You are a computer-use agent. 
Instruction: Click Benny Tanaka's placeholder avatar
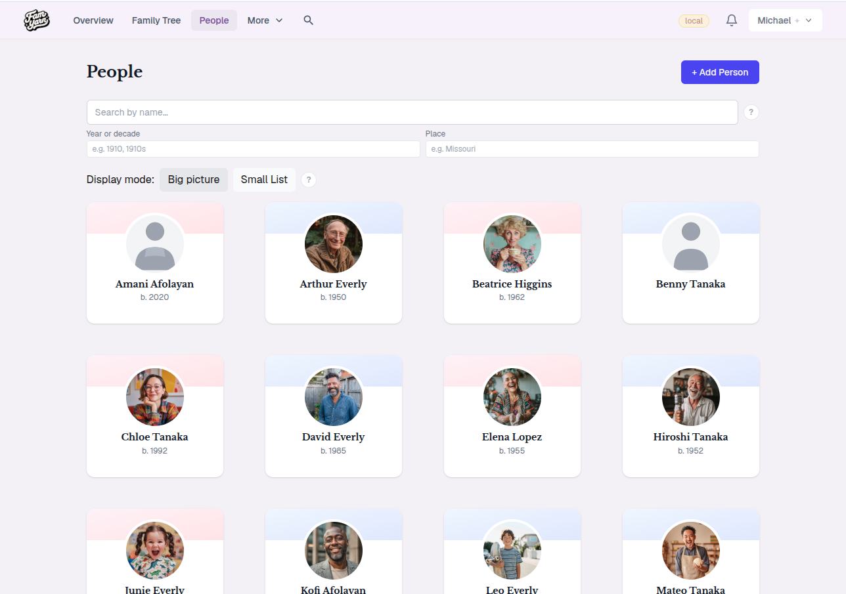691,243
